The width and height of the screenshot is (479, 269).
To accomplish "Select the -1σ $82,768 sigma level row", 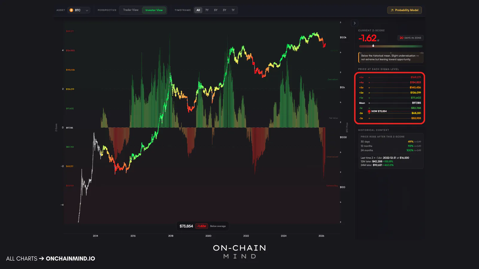I will [390, 108].
